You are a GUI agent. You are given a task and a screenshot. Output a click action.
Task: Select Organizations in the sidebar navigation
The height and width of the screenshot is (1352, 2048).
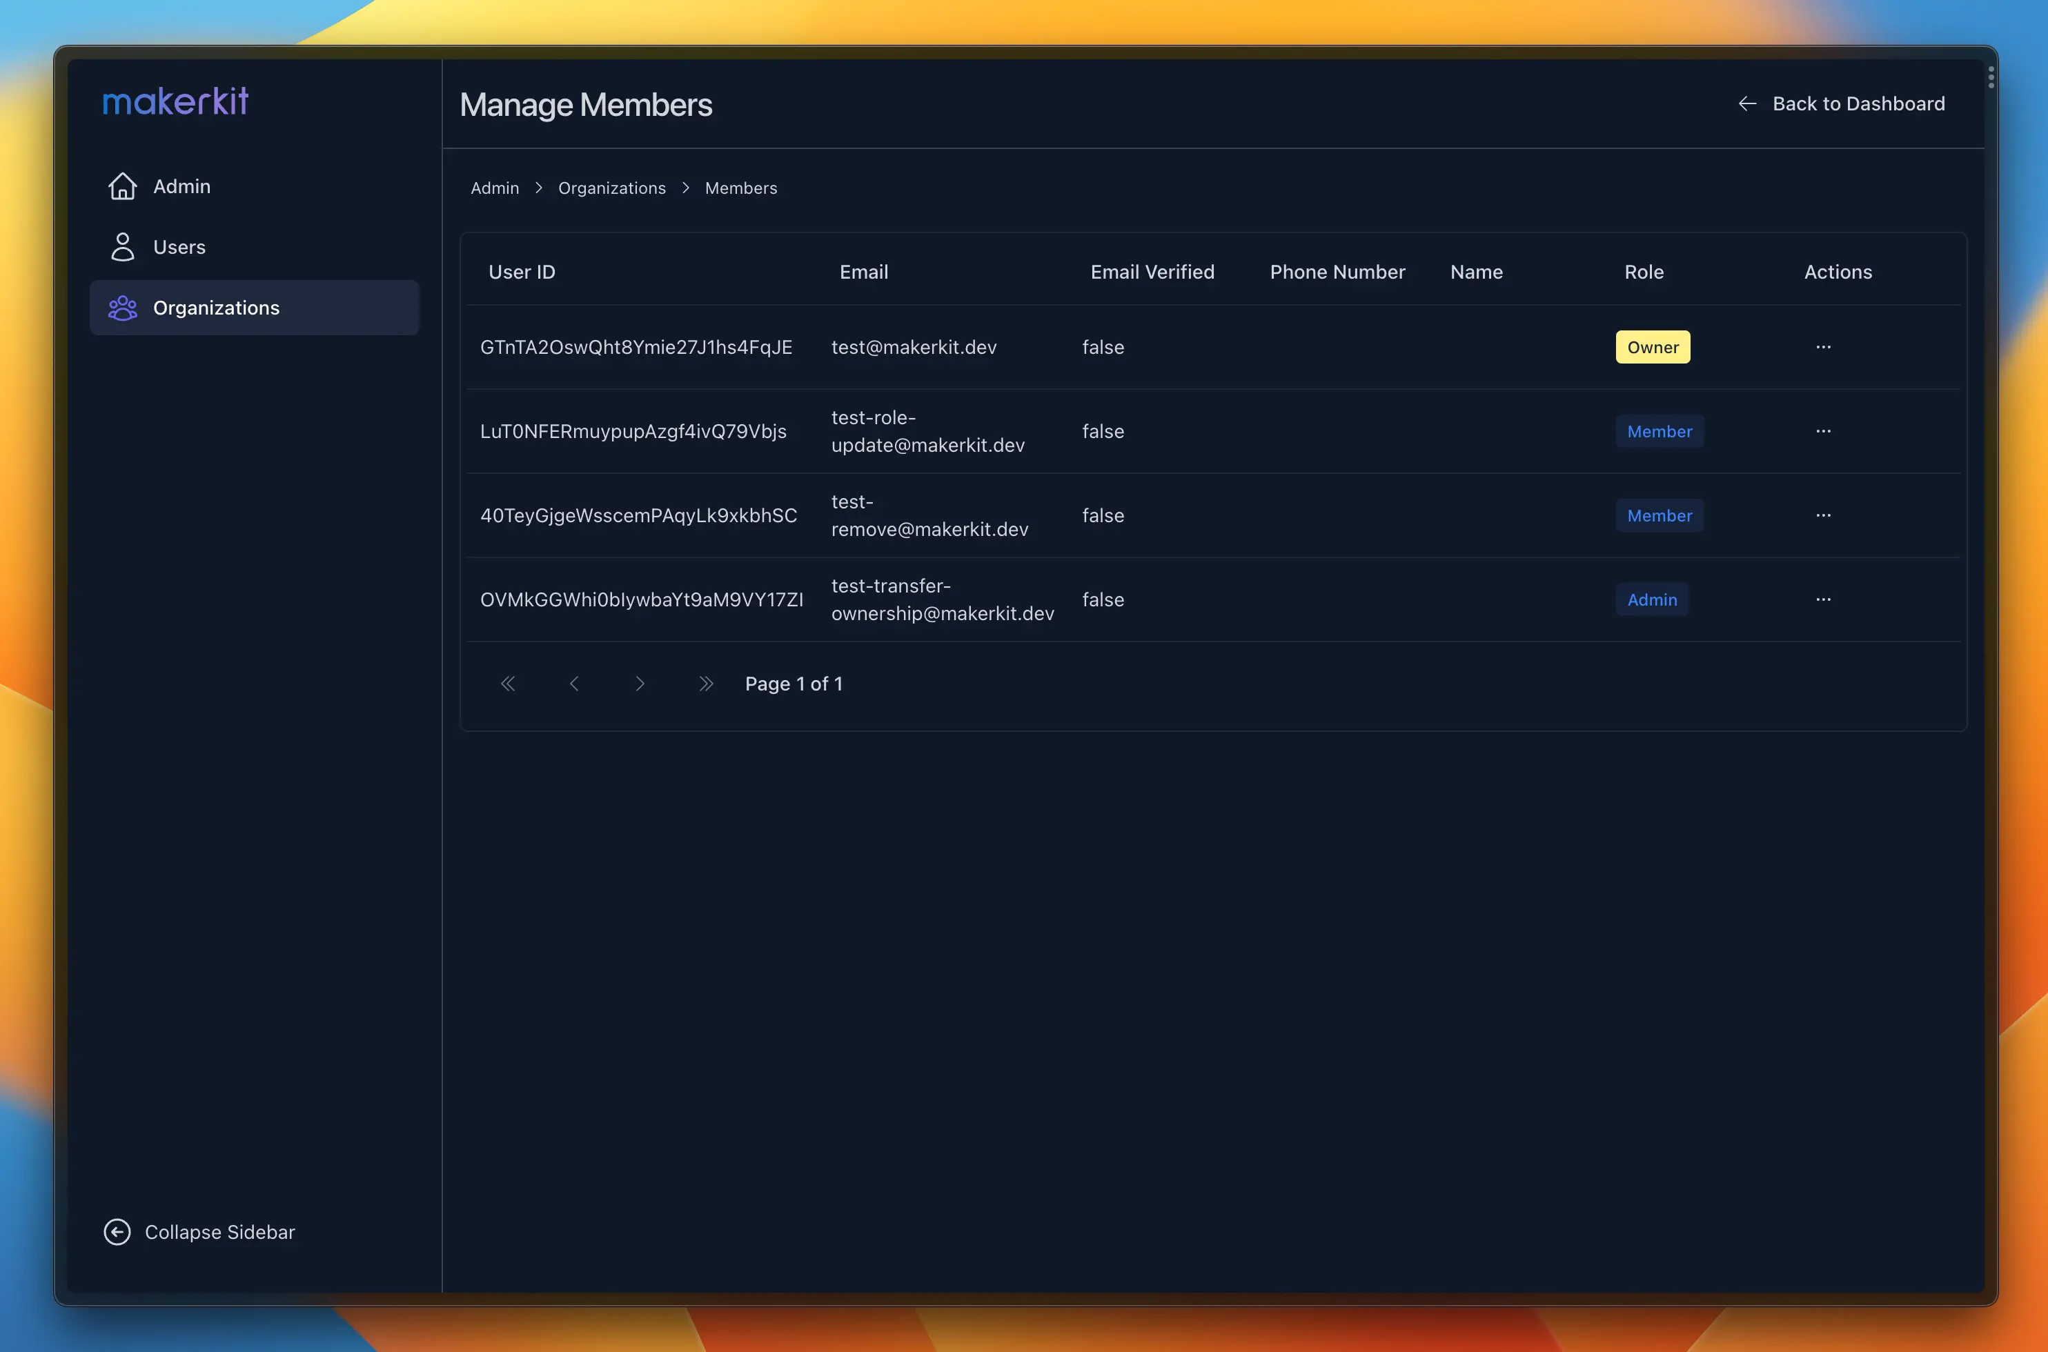pos(215,307)
